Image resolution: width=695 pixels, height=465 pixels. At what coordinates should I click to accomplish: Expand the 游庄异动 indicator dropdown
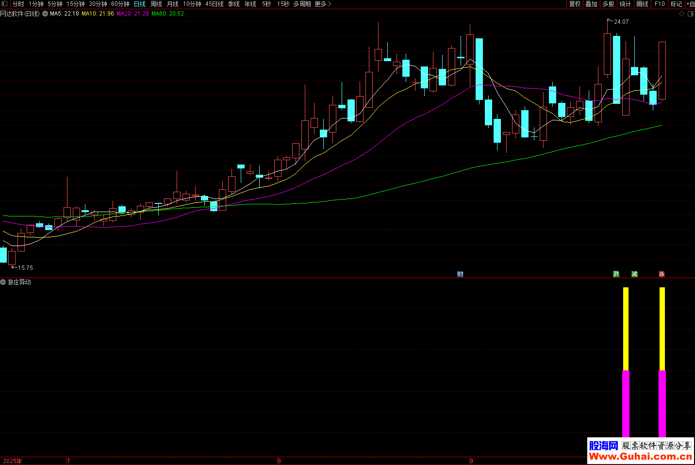3,282
